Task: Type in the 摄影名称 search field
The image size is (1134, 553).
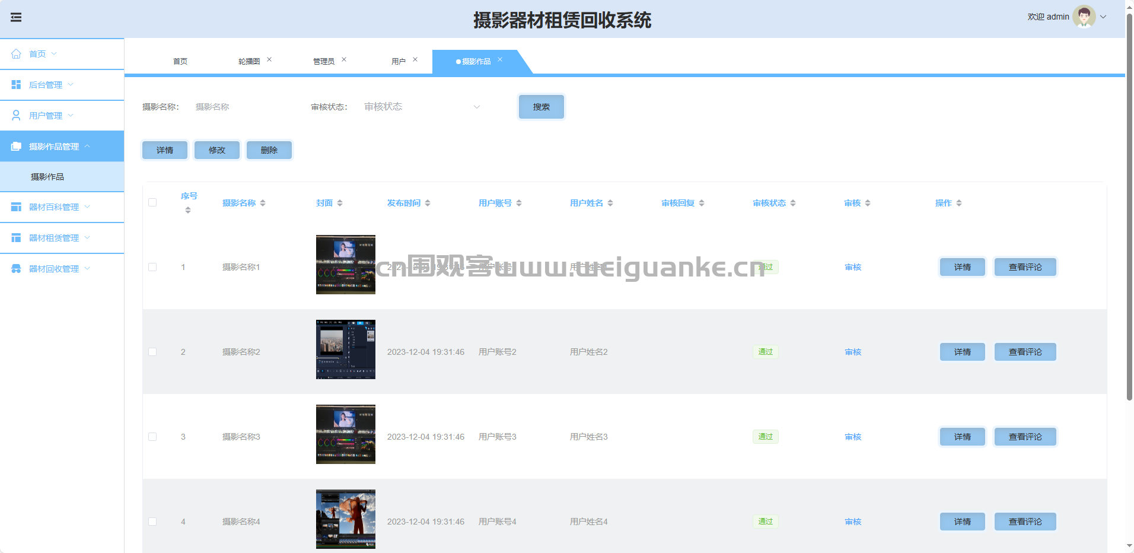Action: [x=243, y=107]
